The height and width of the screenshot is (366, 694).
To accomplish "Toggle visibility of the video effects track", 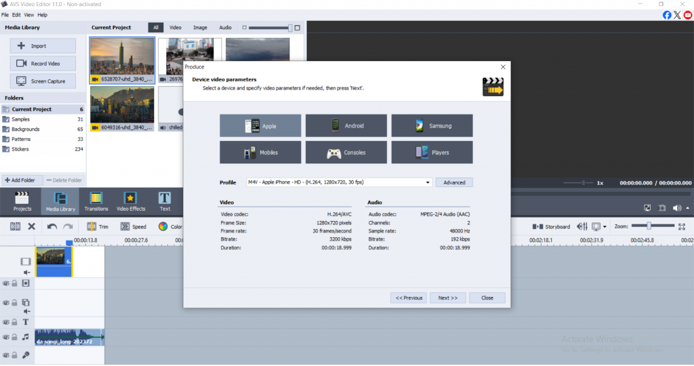I will coord(5,283).
